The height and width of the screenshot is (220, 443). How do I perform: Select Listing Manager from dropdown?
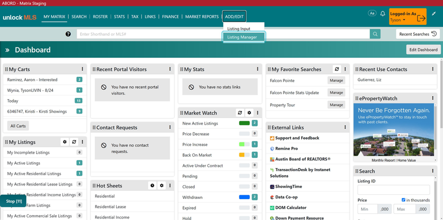click(x=244, y=37)
